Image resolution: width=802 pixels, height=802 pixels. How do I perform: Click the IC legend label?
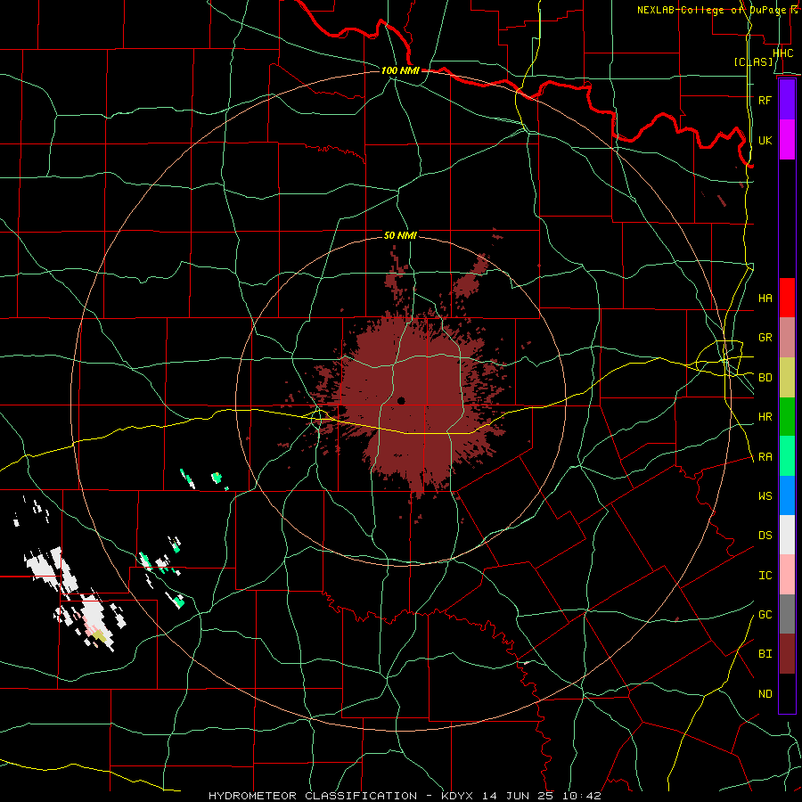pyautogui.click(x=765, y=576)
